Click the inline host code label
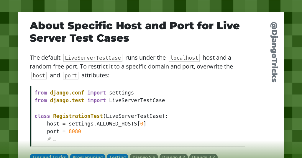This screenshot has width=302, height=158. [x=39, y=76]
